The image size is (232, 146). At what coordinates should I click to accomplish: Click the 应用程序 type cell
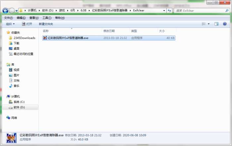[137, 38]
